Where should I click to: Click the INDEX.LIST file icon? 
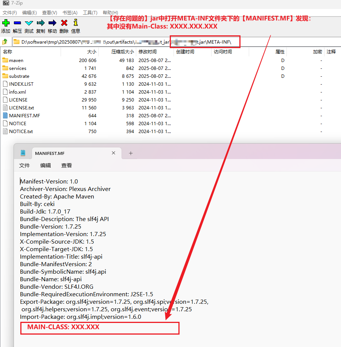(x=5, y=84)
